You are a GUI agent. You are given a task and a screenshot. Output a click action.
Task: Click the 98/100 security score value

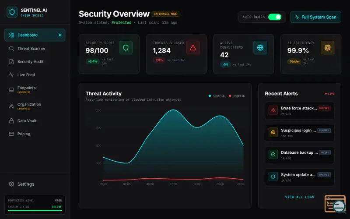pyautogui.click(x=97, y=51)
